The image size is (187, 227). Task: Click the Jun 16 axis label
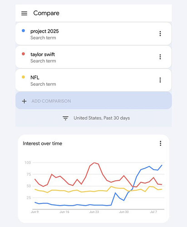(64, 212)
